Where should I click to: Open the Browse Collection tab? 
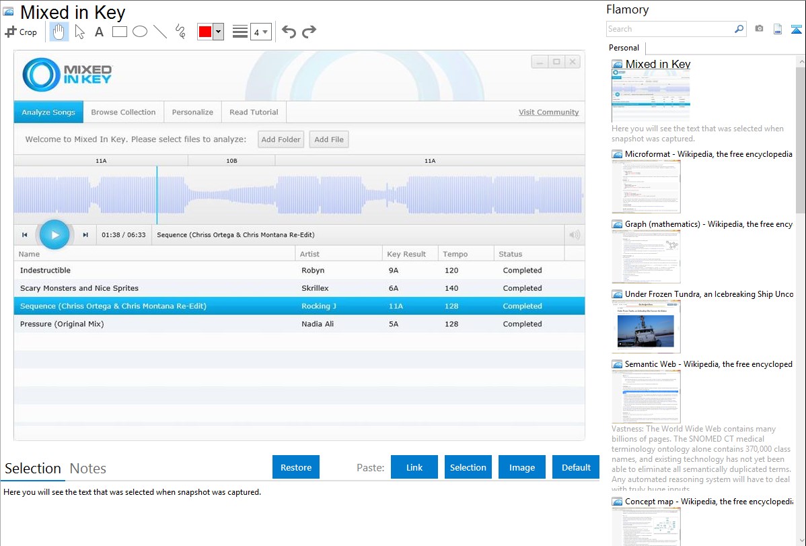coord(123,112)
